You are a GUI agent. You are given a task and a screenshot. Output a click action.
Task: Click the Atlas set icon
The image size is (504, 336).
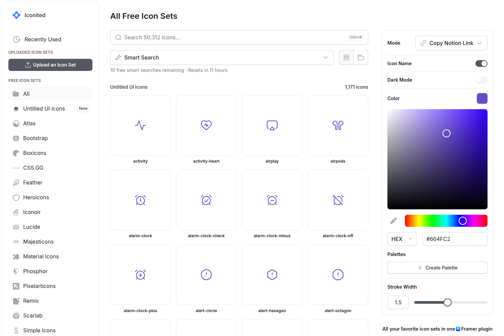pos(16,123)
